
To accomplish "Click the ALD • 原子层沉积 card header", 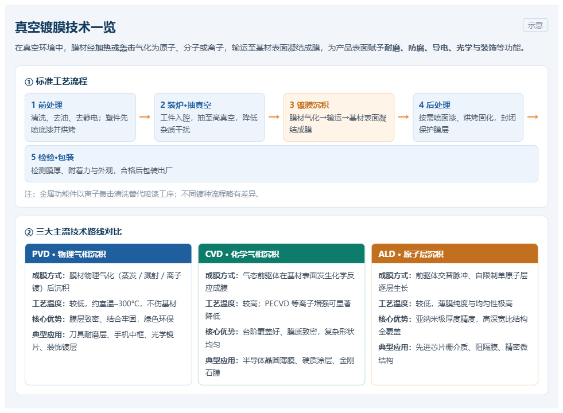I will (454, 254).
